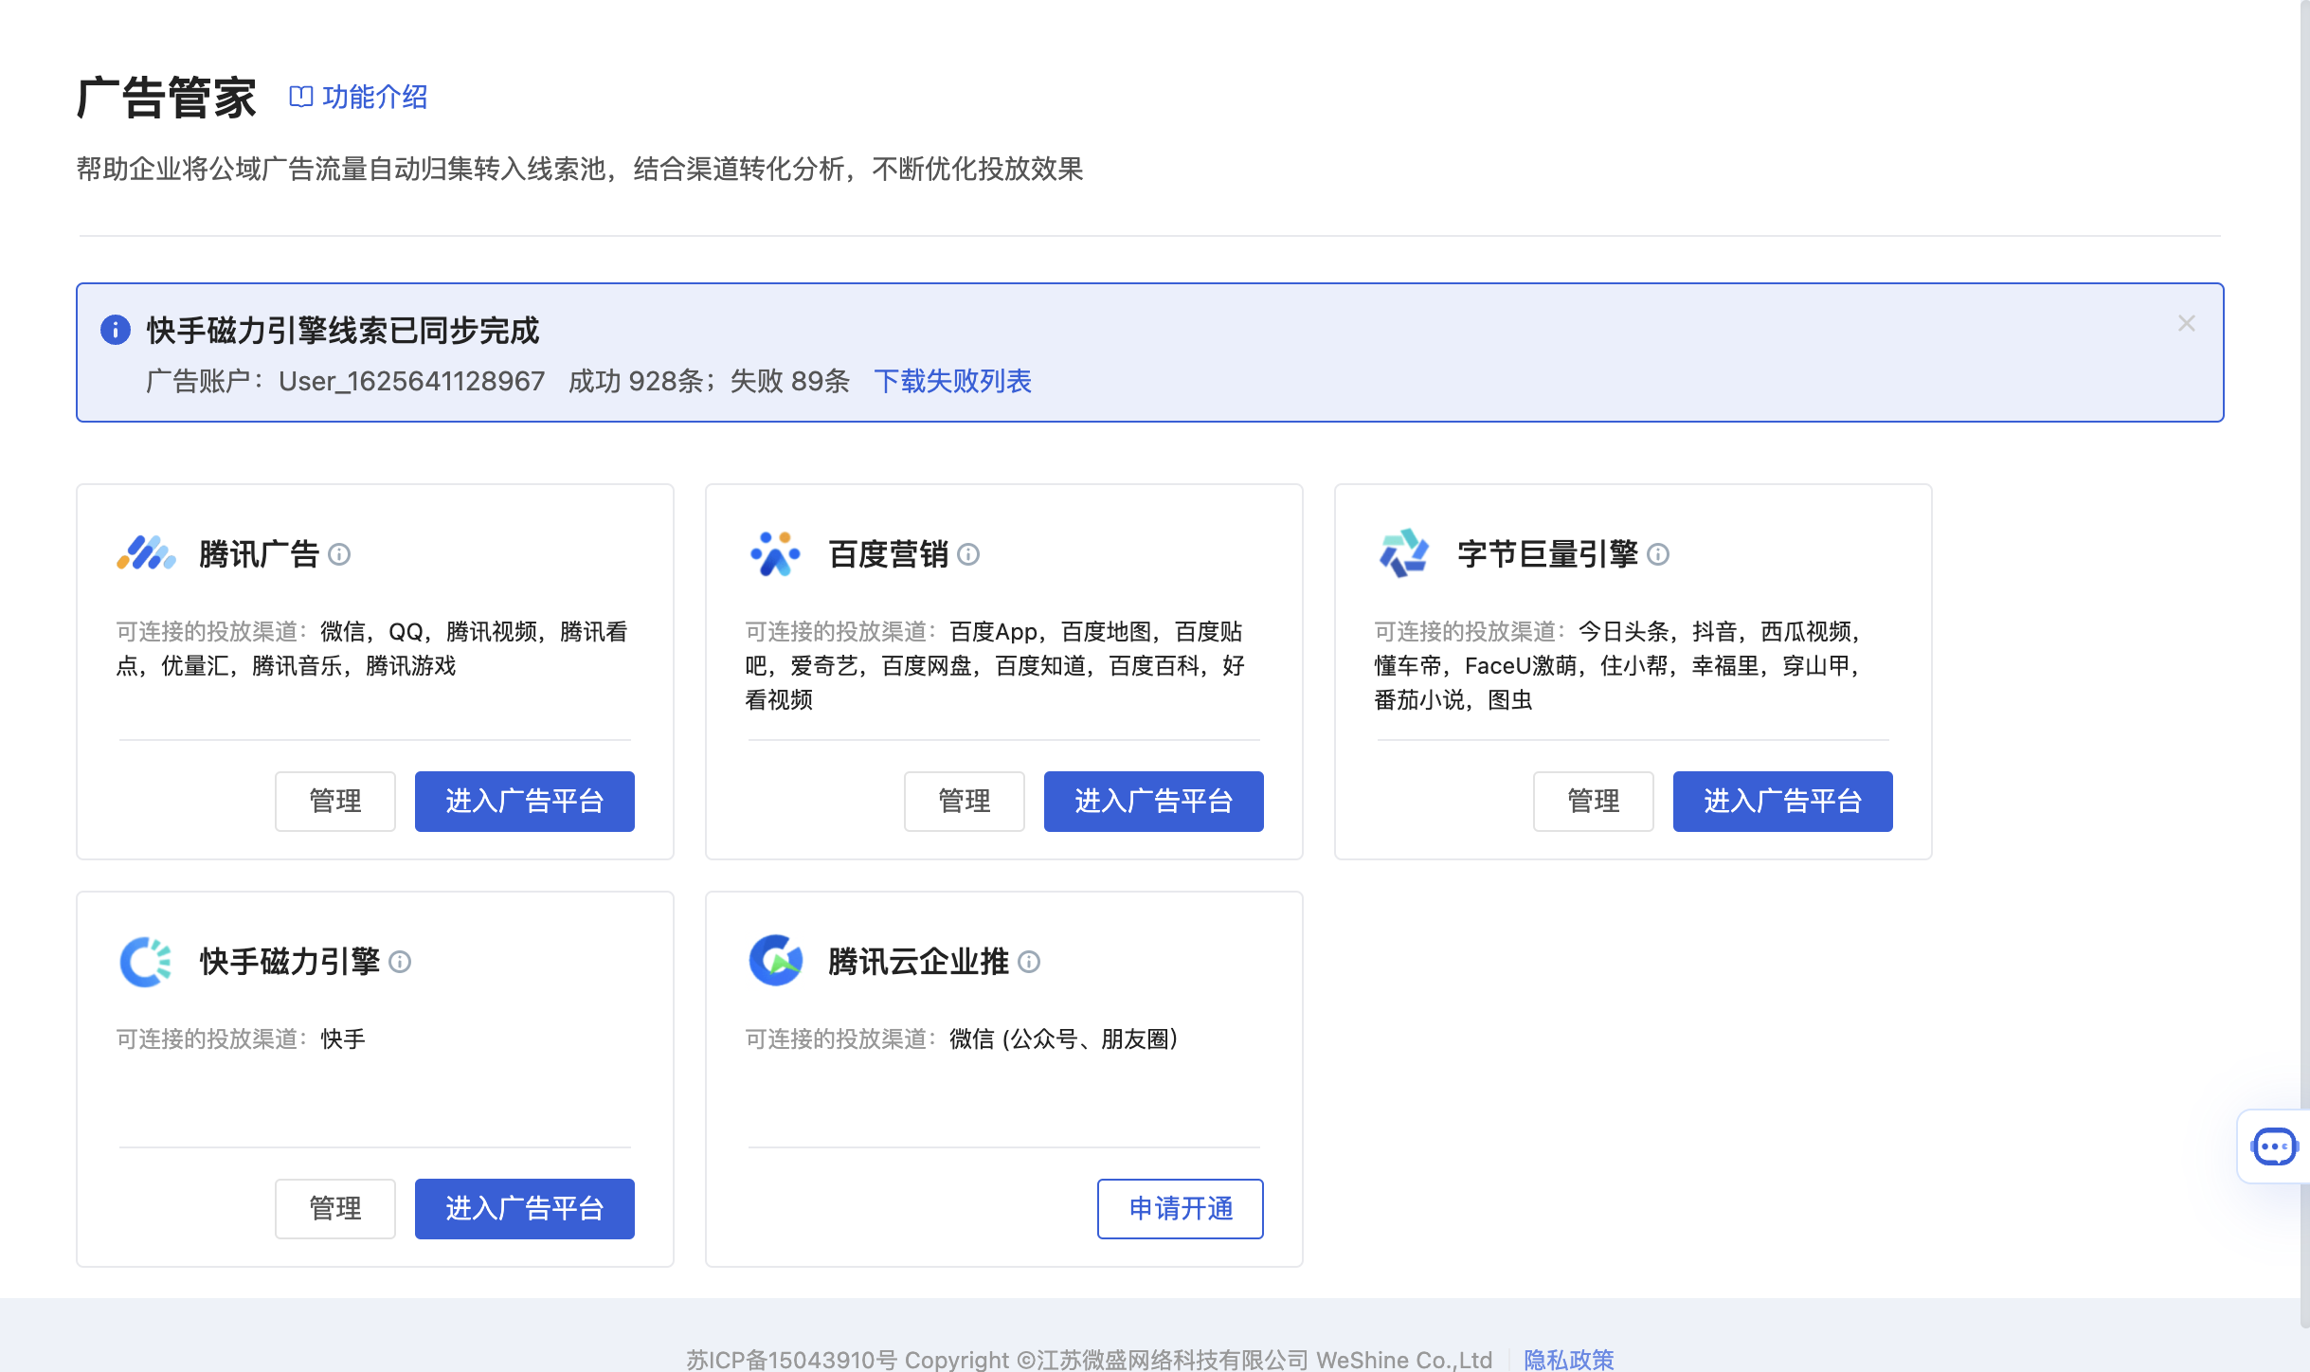This screenshot has width=2310, height=1372.
Task: Close the 快手磁力引擎 sync notification
Action: click(x=2186, y=323)
